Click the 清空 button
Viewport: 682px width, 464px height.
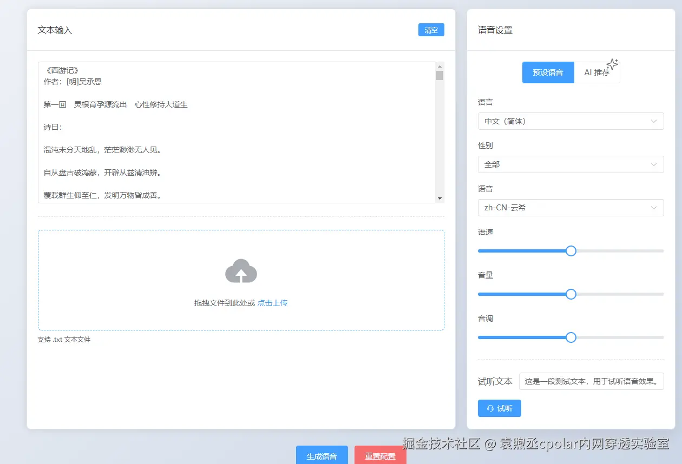(431, 30)
